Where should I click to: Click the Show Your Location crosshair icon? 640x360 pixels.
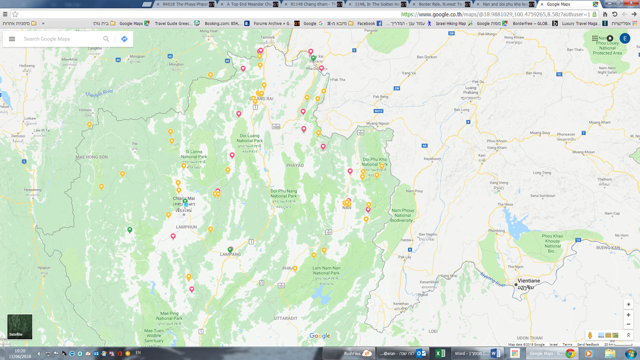tap(628, 304)
